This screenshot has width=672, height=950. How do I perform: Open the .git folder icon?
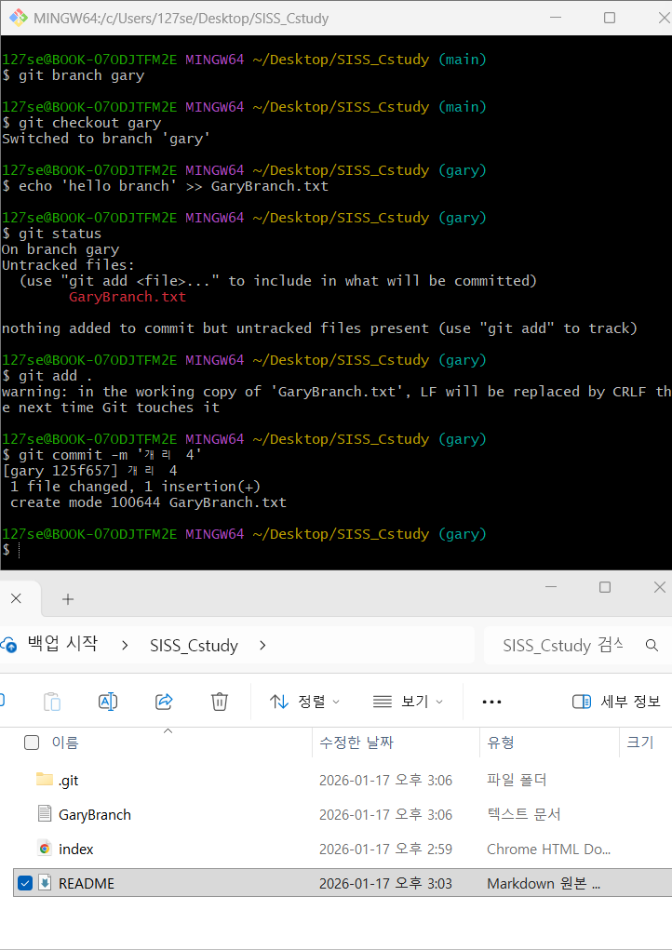(45, 780)
